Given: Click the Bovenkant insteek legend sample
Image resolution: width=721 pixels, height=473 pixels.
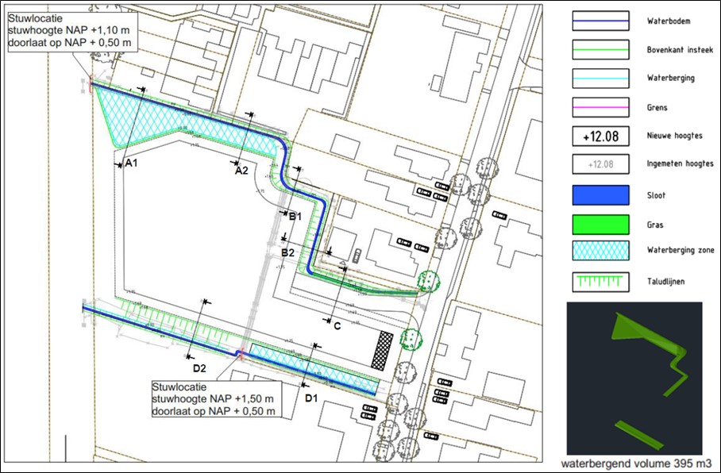Looking at the screenshot, I should 600,50.
